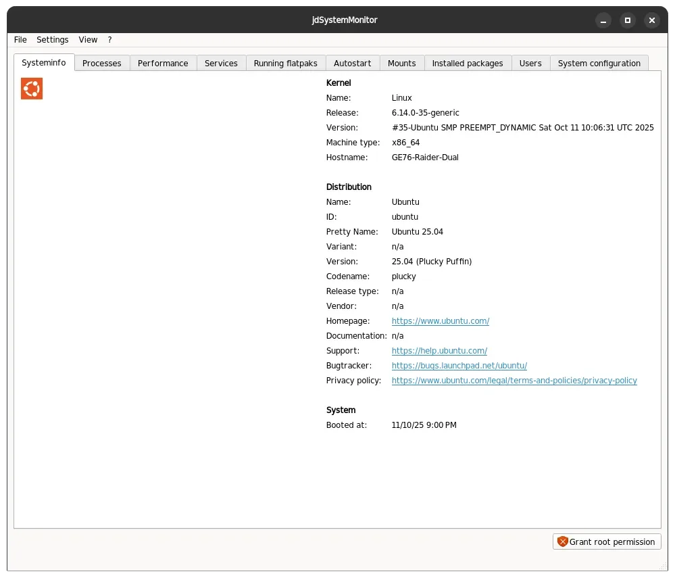Open the Installed packages tab

[468, 64]
